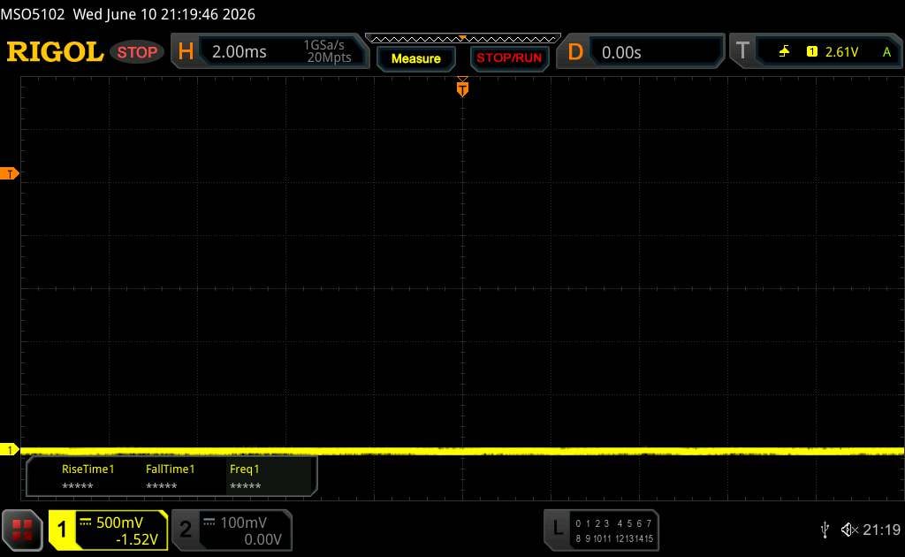Open the red grid function navigation icon
Viewport: 905px width, 557px height.
(22, 530)
